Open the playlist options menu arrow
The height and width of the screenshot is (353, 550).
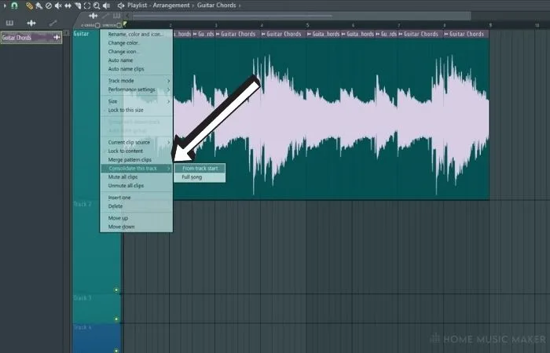coord(5,5)
